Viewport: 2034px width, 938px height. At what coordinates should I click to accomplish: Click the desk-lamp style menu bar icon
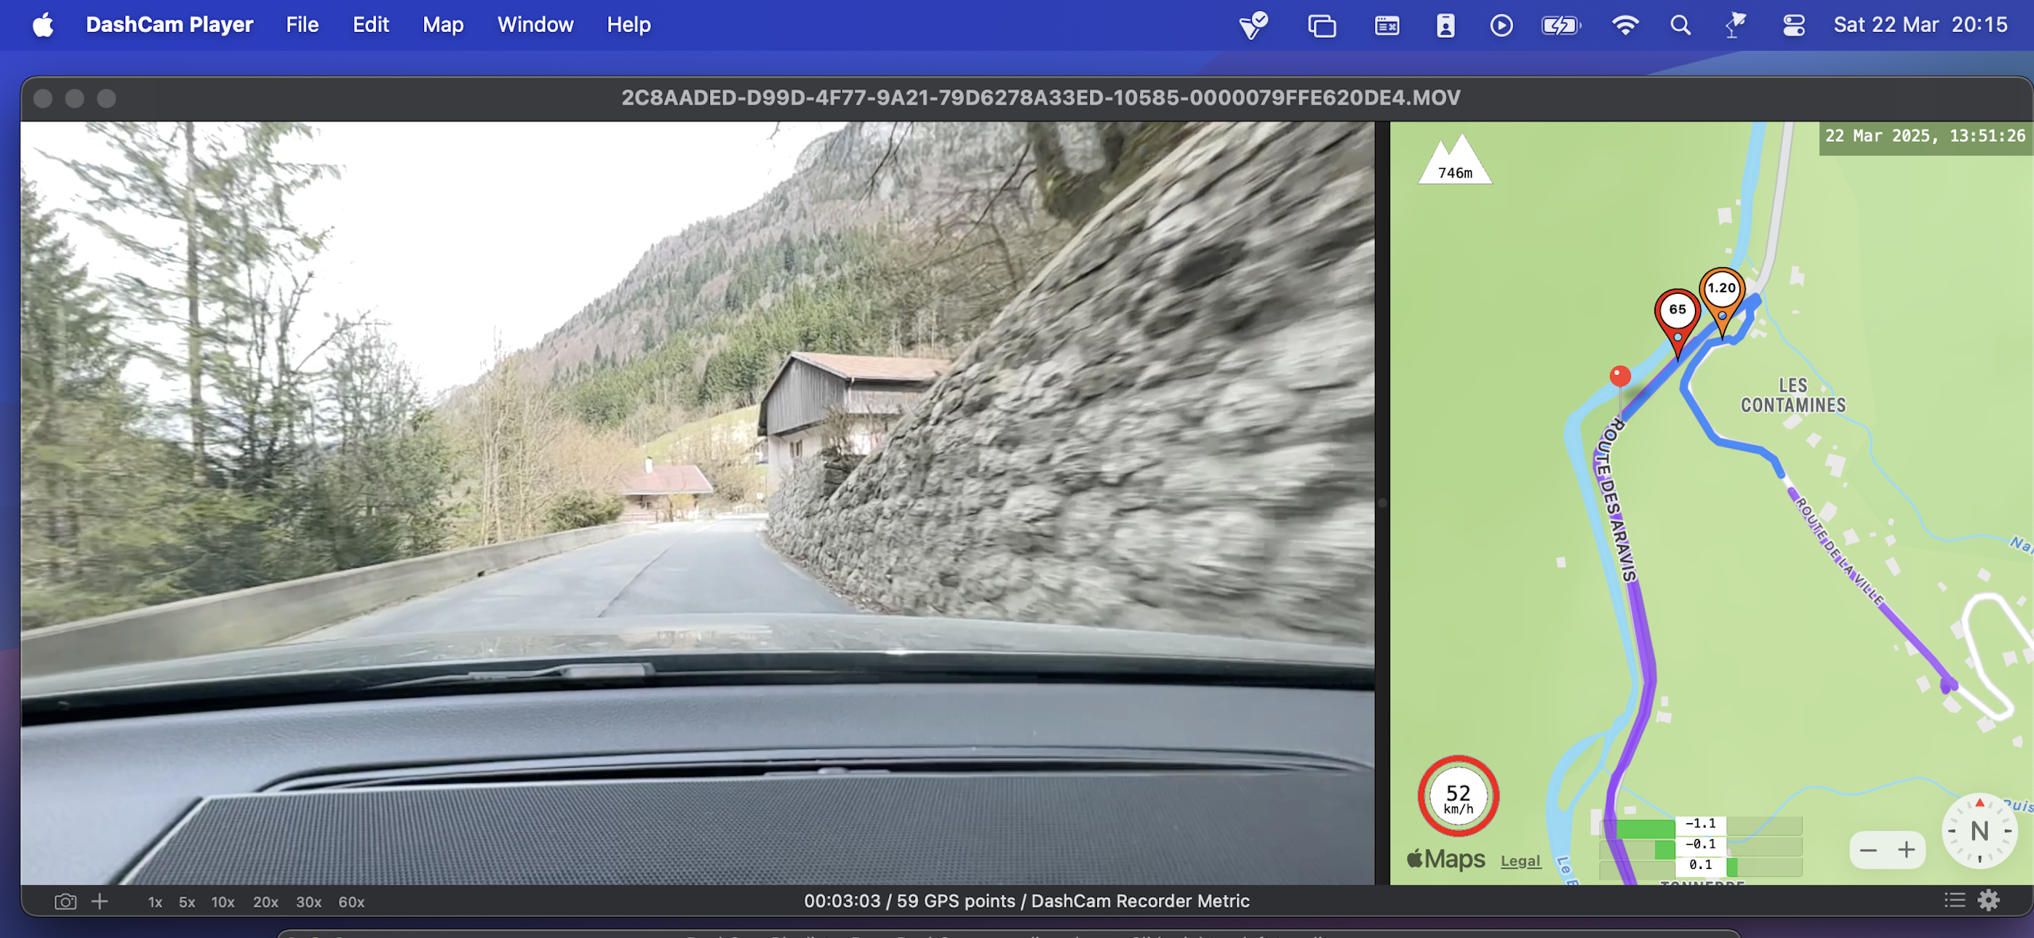coord(1736,25)
